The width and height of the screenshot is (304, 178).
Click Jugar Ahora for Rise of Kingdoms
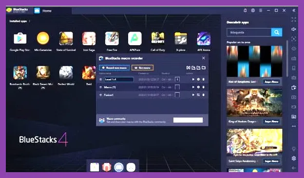pos(271,82)
